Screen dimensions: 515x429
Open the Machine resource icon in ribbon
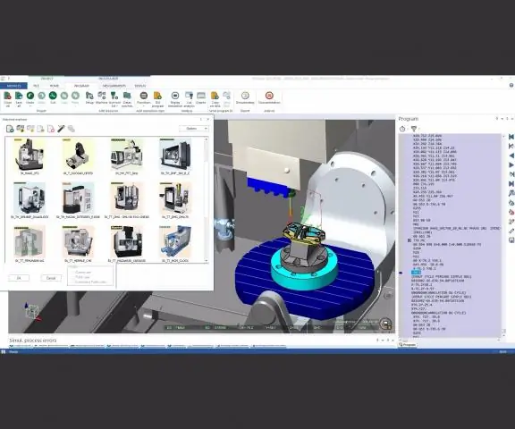[x=102, y=98]
